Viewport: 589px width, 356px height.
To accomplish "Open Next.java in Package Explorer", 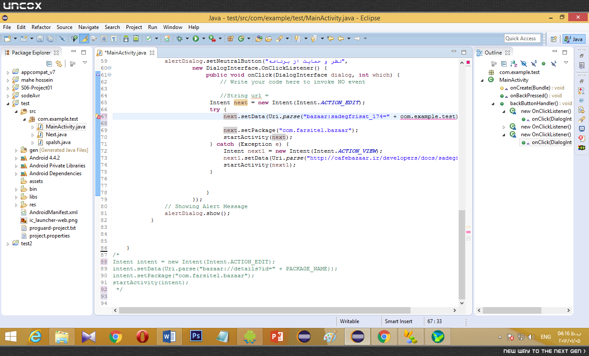I will point(56,135).
